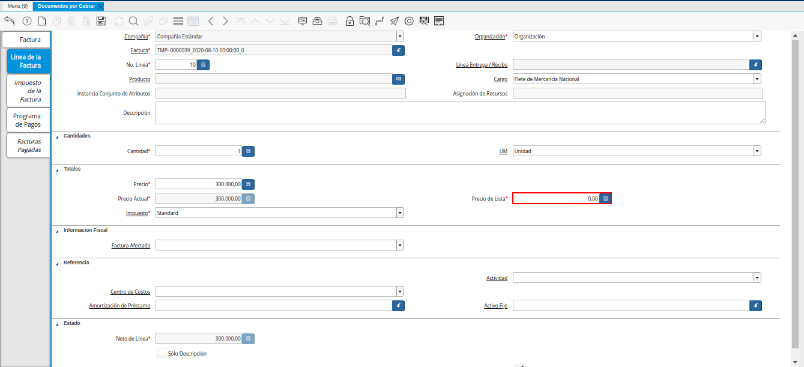Save the record with floppy disk icon
The width and height of the screenshot is (804, 367).
(x=101, y=21)
